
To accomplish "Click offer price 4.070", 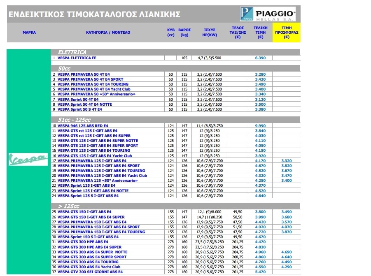I will [287, 227].
